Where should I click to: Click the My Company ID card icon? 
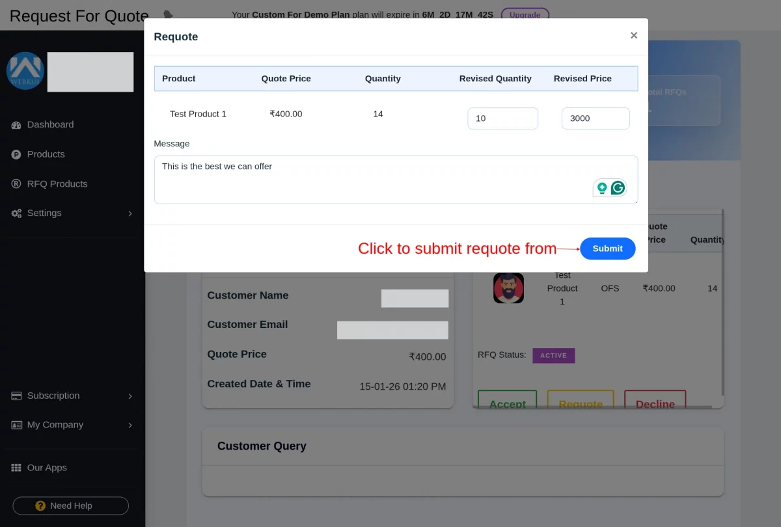pyautogui.click(x=16, y=425)
